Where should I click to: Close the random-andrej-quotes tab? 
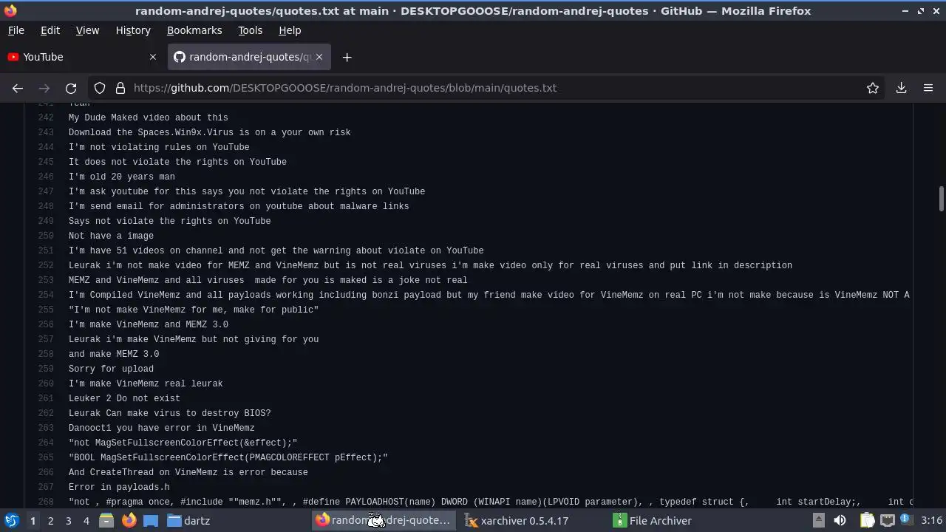(319, 57)
